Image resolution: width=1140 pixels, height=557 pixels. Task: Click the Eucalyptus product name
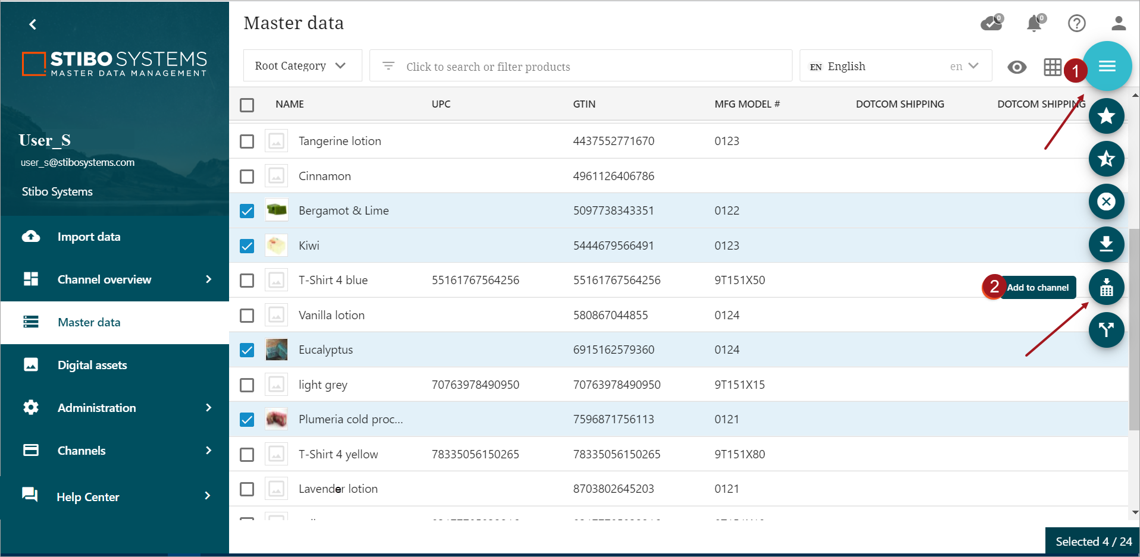click(x=325, y=350)
